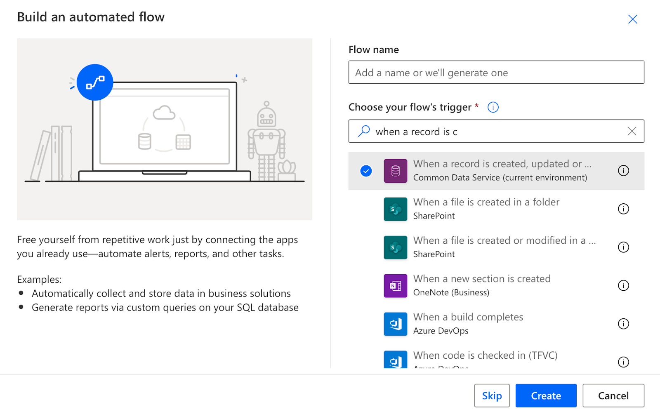Click the Cancel button
The height and width of the screenshot is (414, 660).
click(x=613, y=396)
